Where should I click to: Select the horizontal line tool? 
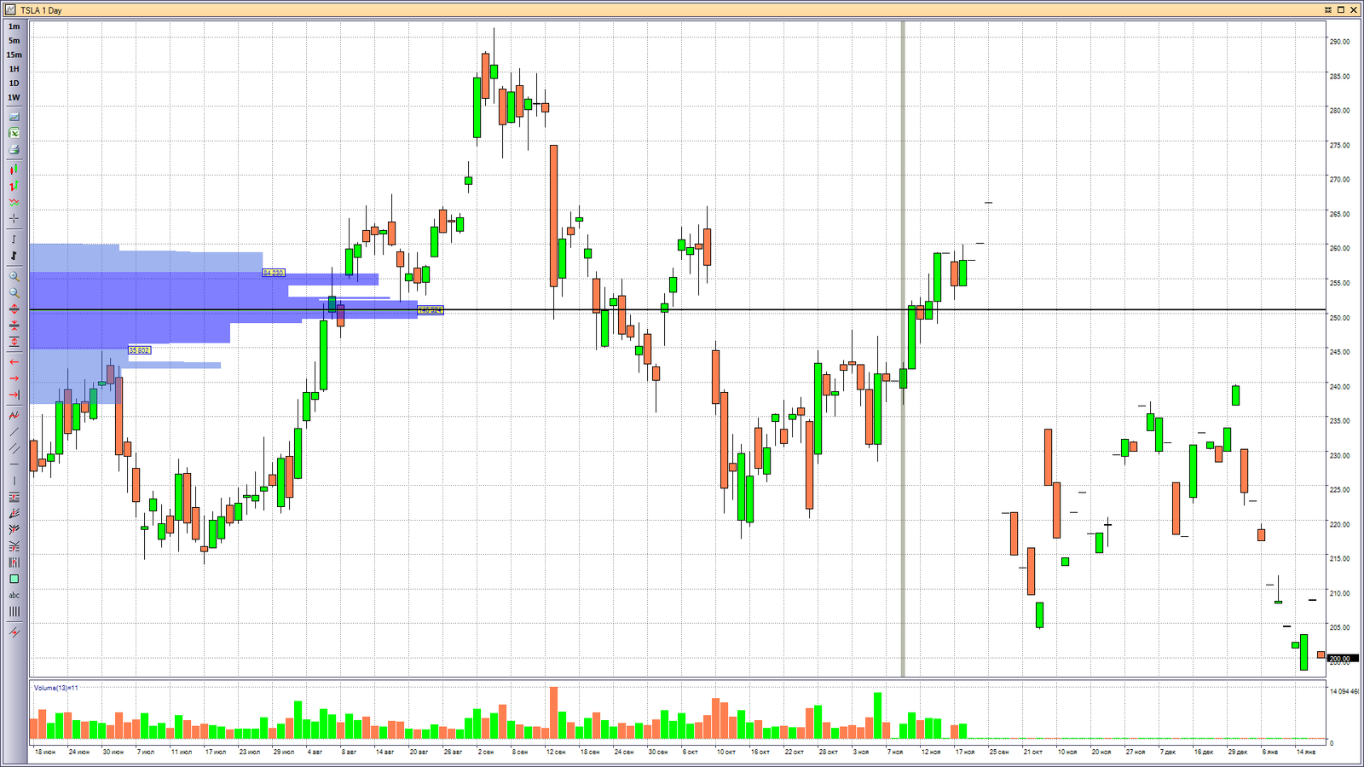14,464
